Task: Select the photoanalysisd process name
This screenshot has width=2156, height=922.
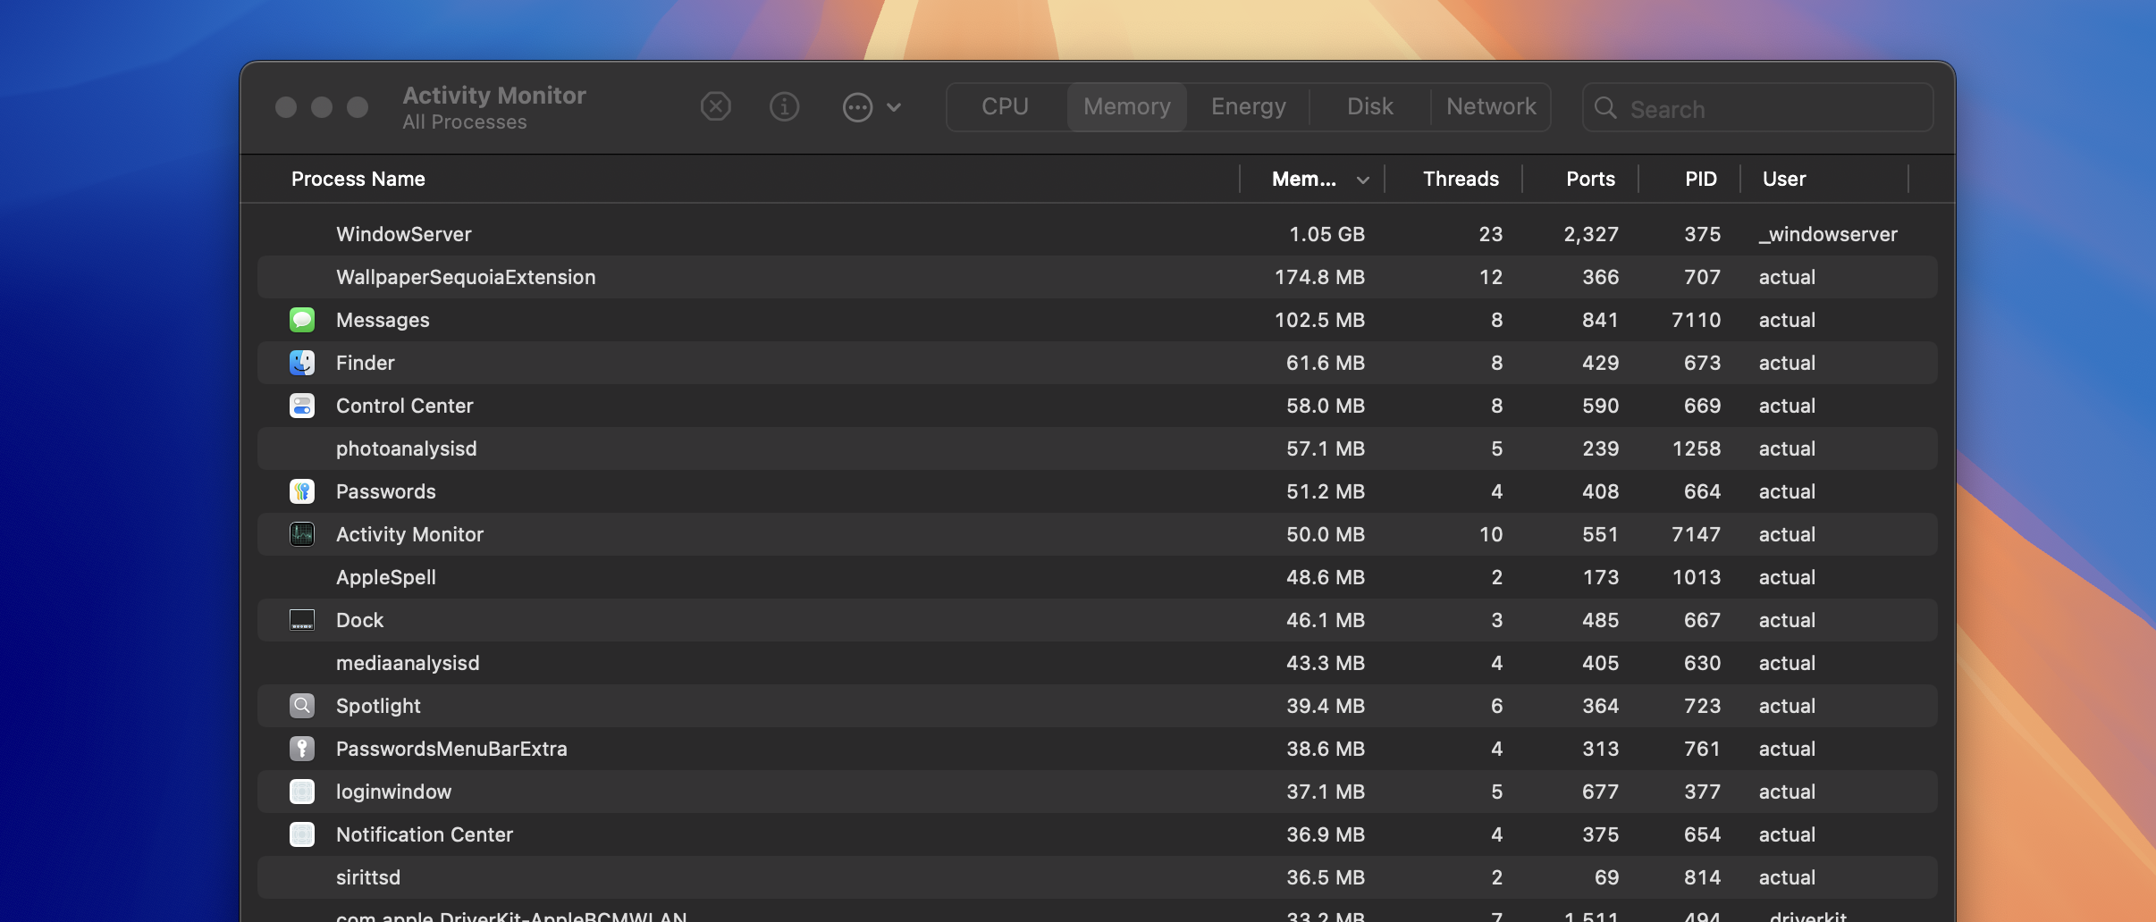Action: (407, 448)
